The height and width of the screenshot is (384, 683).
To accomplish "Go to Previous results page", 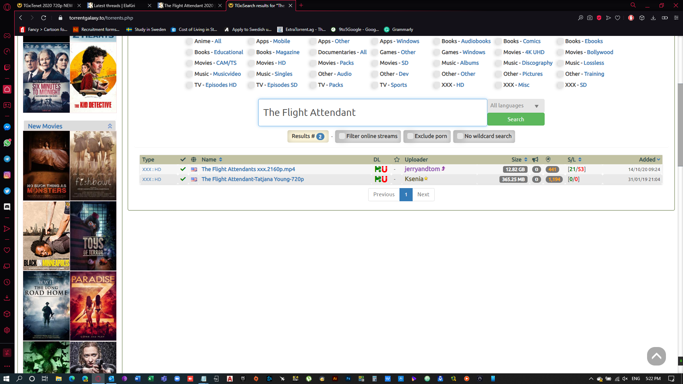I will tap(384, 194).
